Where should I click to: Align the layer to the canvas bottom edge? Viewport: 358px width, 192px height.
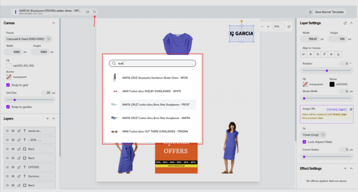[338, 54]
